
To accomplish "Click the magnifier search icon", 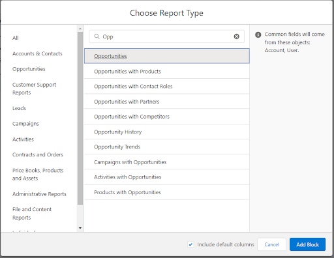I will (97, 36).
